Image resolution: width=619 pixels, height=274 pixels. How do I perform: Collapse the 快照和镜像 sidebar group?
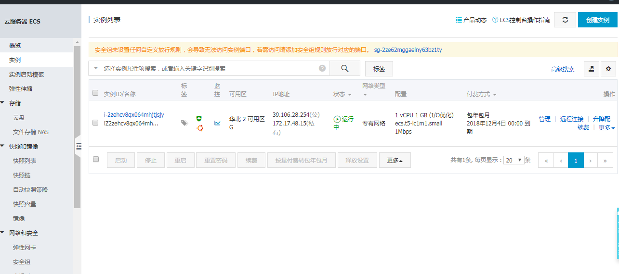tap(3, 146)
